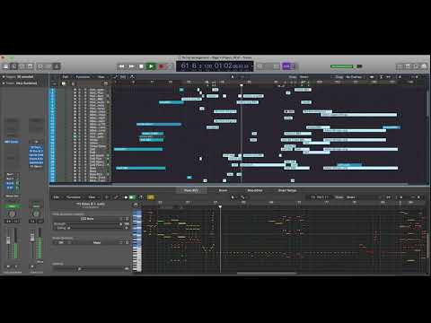Click the right channel strip pan knob
431x323 pixels.
[36, 214]
